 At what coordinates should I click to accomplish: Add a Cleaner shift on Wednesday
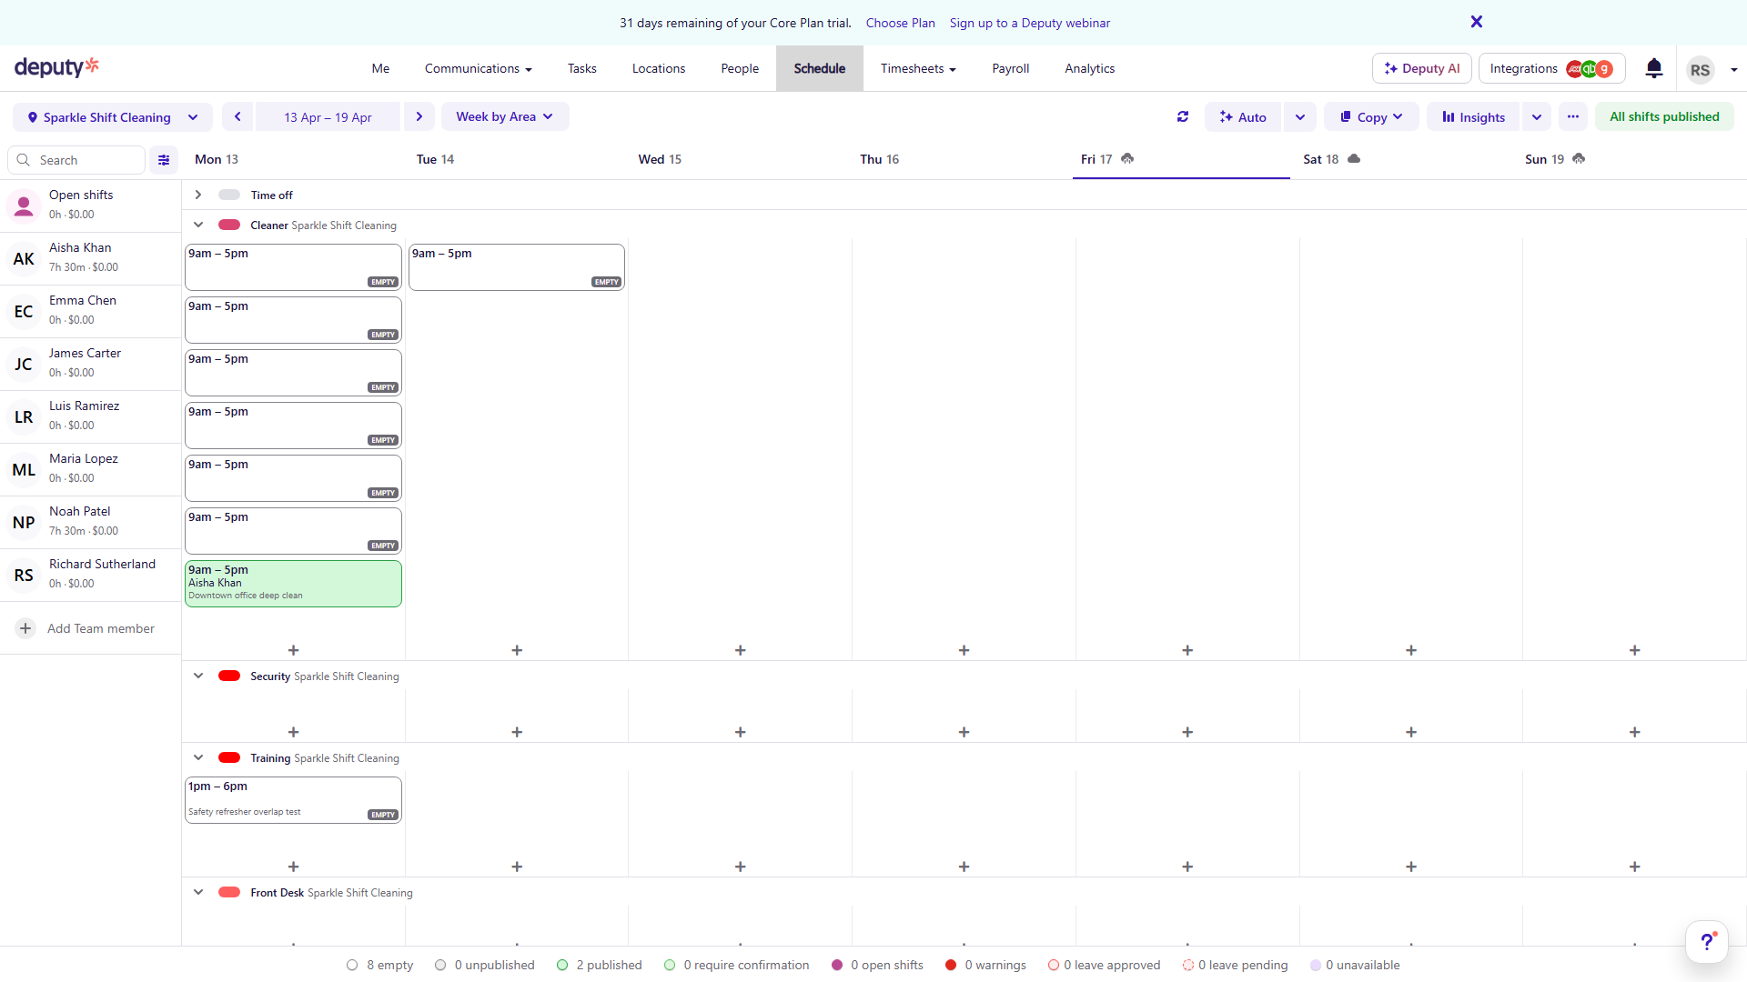click(741, 650)
